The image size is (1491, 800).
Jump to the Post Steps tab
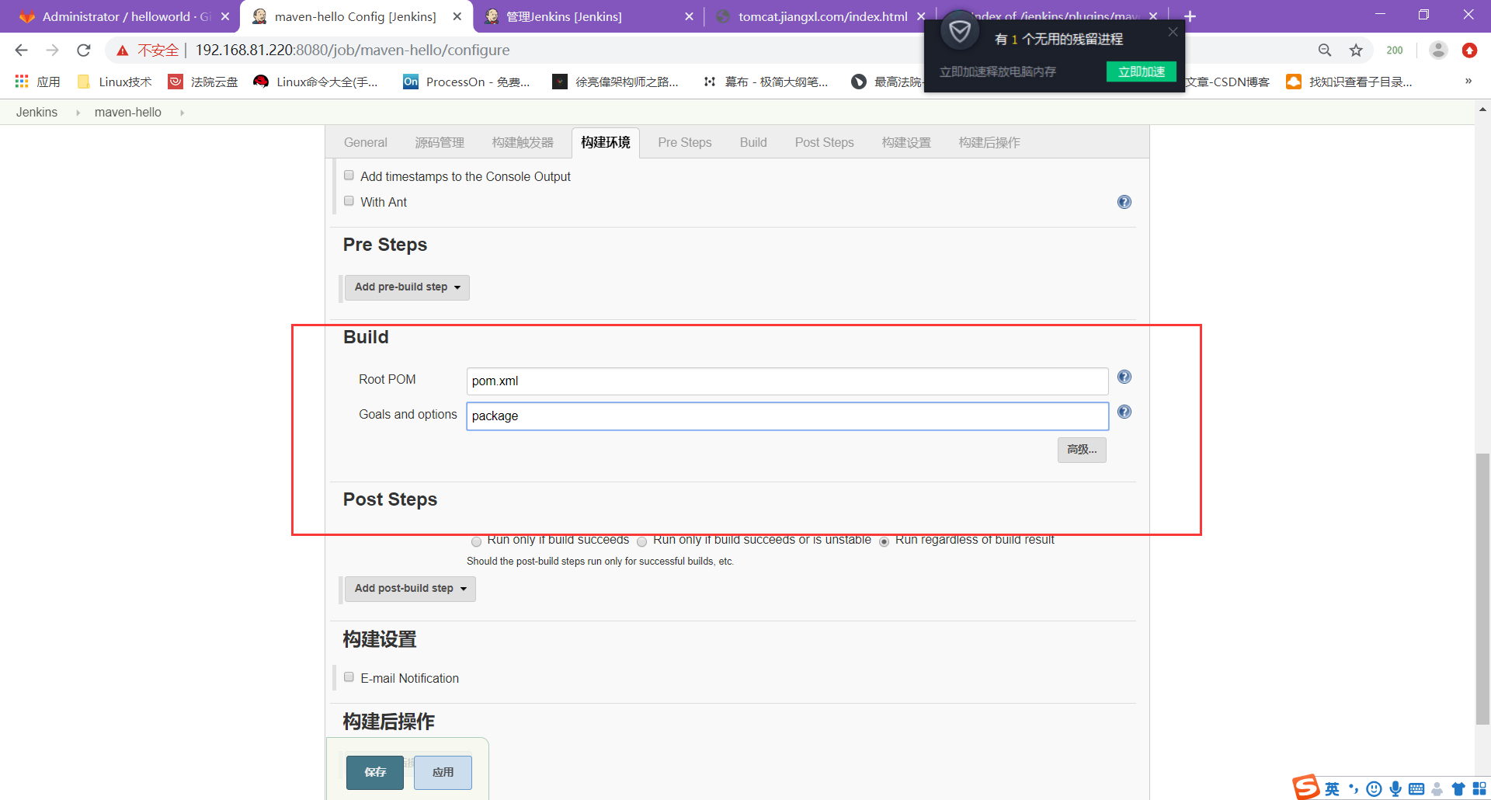point(824,142)
